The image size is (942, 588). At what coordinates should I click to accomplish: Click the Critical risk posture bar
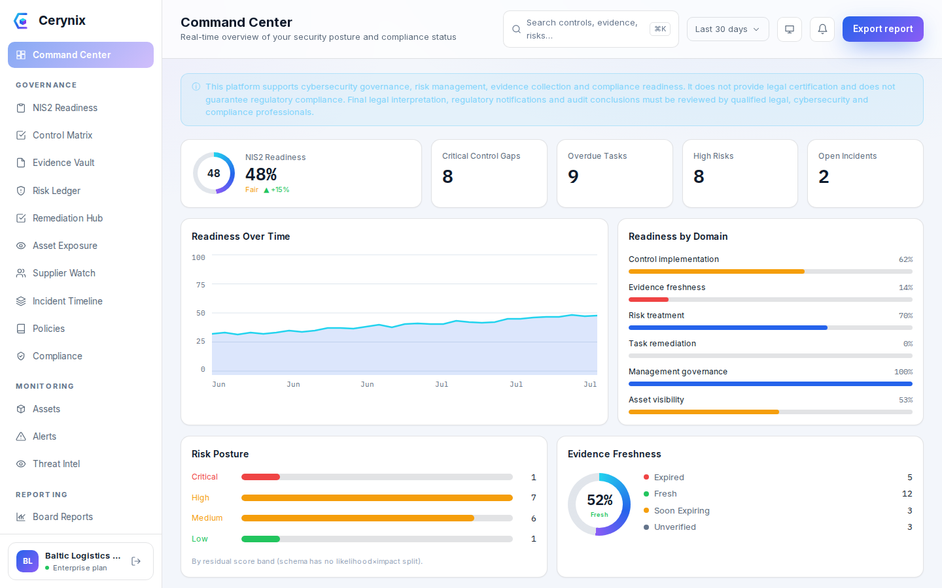pyautogui.click(x=377, y=477)
